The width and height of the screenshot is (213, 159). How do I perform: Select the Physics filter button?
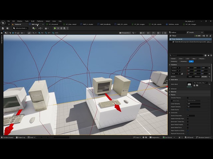click(x=201, y=59)
